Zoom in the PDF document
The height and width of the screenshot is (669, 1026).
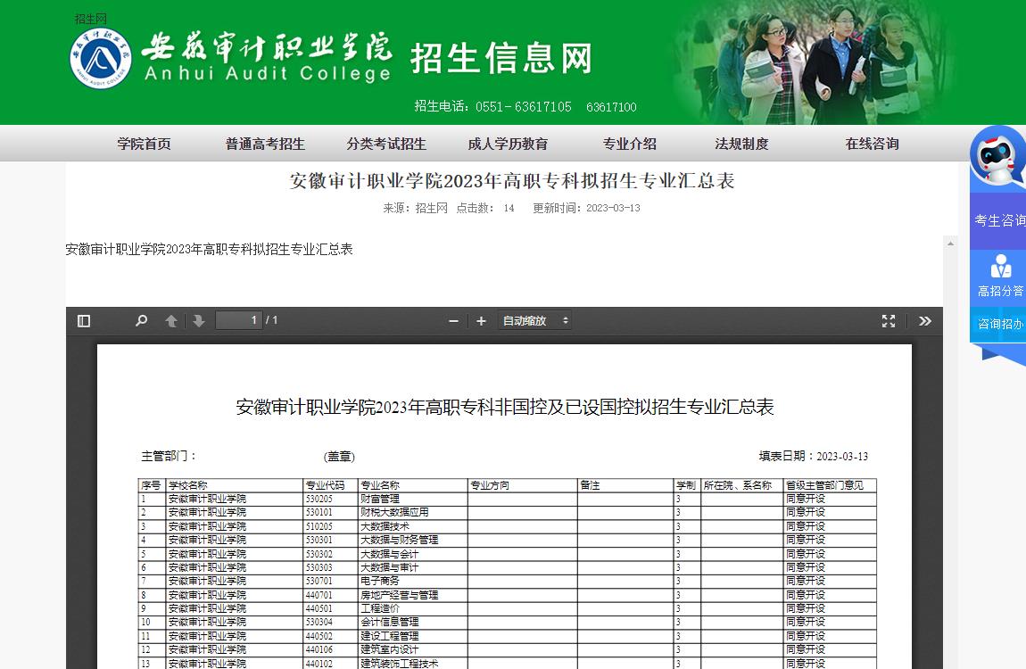481,321
